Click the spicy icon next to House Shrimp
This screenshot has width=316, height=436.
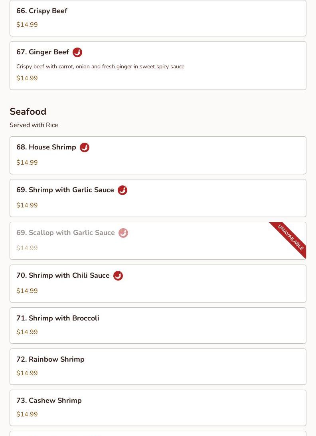(85, 147)
